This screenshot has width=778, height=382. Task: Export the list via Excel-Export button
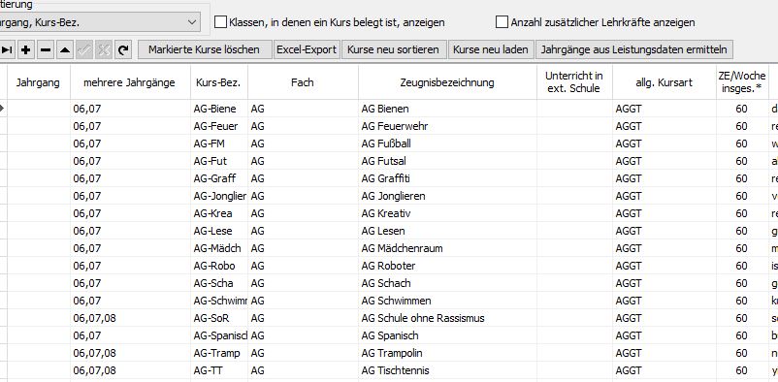(x=307, y=49)
